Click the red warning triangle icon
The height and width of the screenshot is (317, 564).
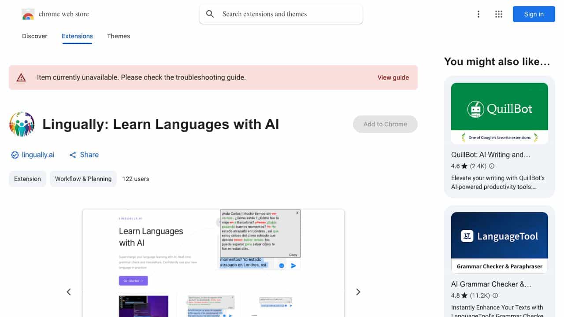tap(21, 77)
